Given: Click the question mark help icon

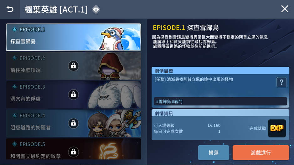Looking at the screenshot, I should [x=281, y=82].
